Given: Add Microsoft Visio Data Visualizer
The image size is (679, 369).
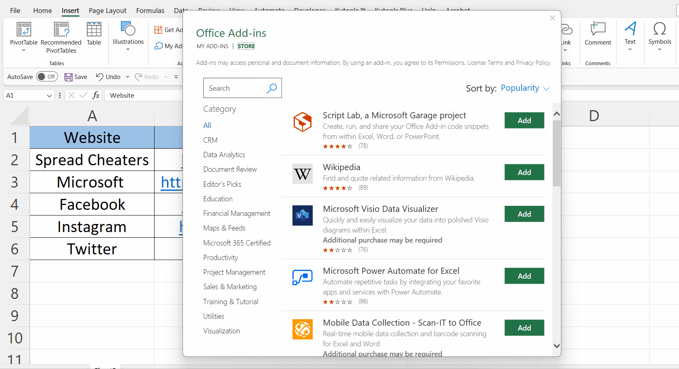Looking at the screenshot, I should click(x=524, y=214).
